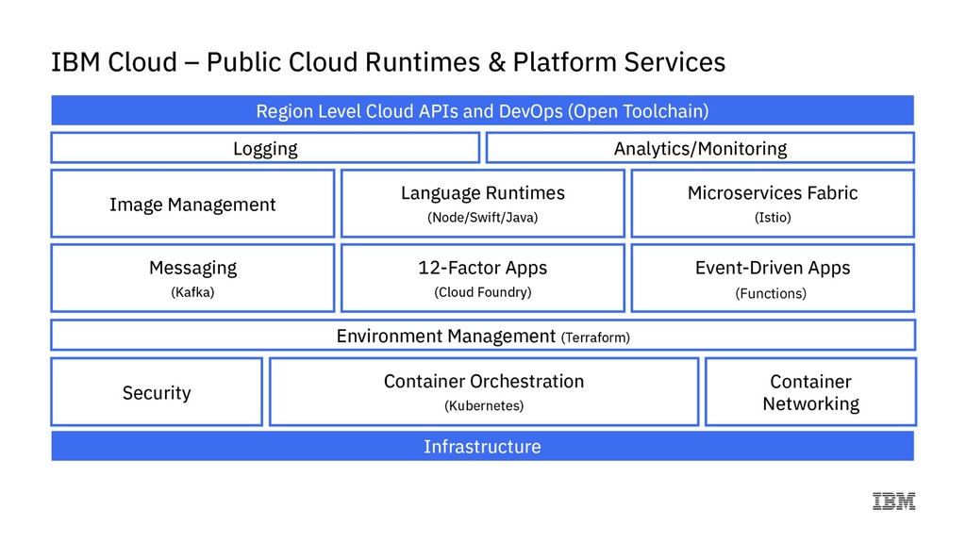The height and width of the screenshot is (543, 966).
Task: Select the Region Level Cloud APIs banner
Action: point(482,111)
